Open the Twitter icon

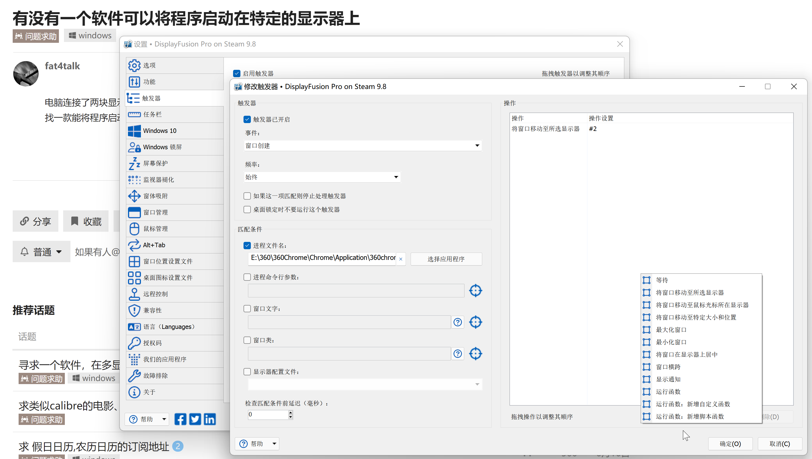tap(195, 419)
